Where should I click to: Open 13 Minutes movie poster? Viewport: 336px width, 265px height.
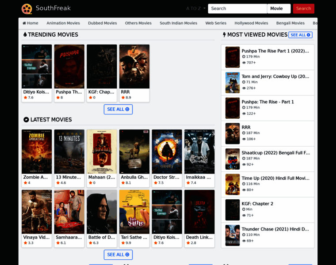[x=69, y=151]
